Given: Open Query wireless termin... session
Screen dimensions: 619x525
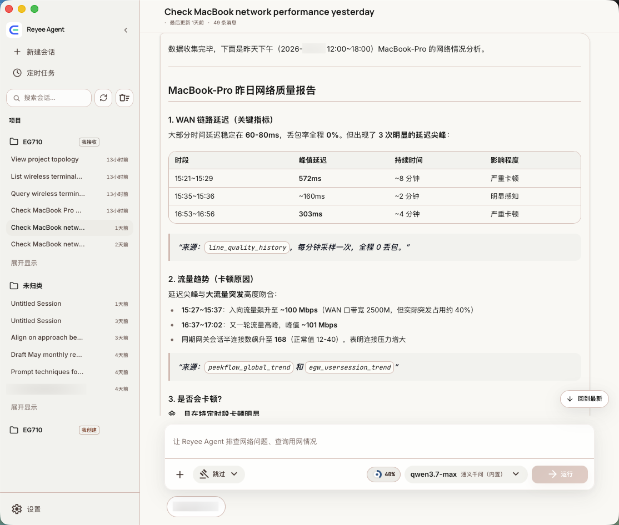Looking at the screenshot, I should click(69, 194).
